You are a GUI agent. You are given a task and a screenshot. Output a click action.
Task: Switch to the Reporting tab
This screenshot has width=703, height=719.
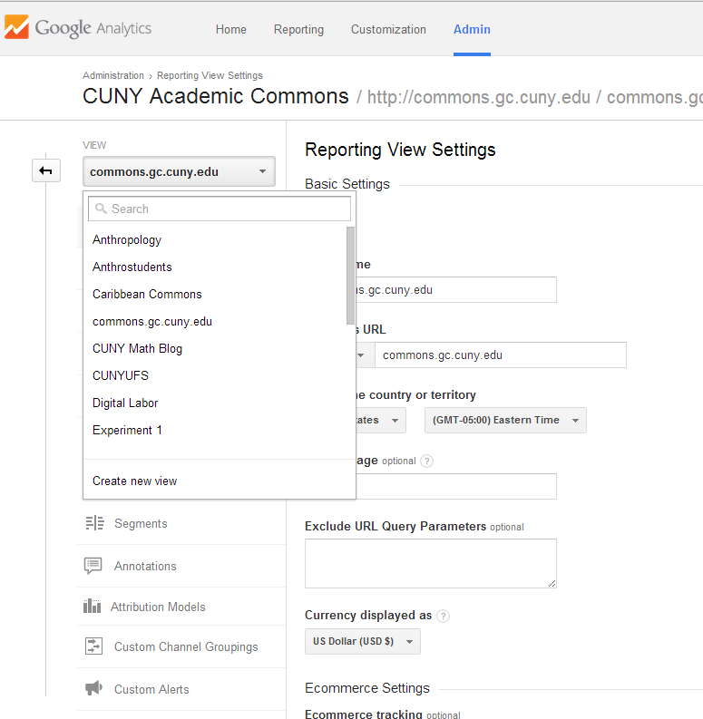coord(298,29)
